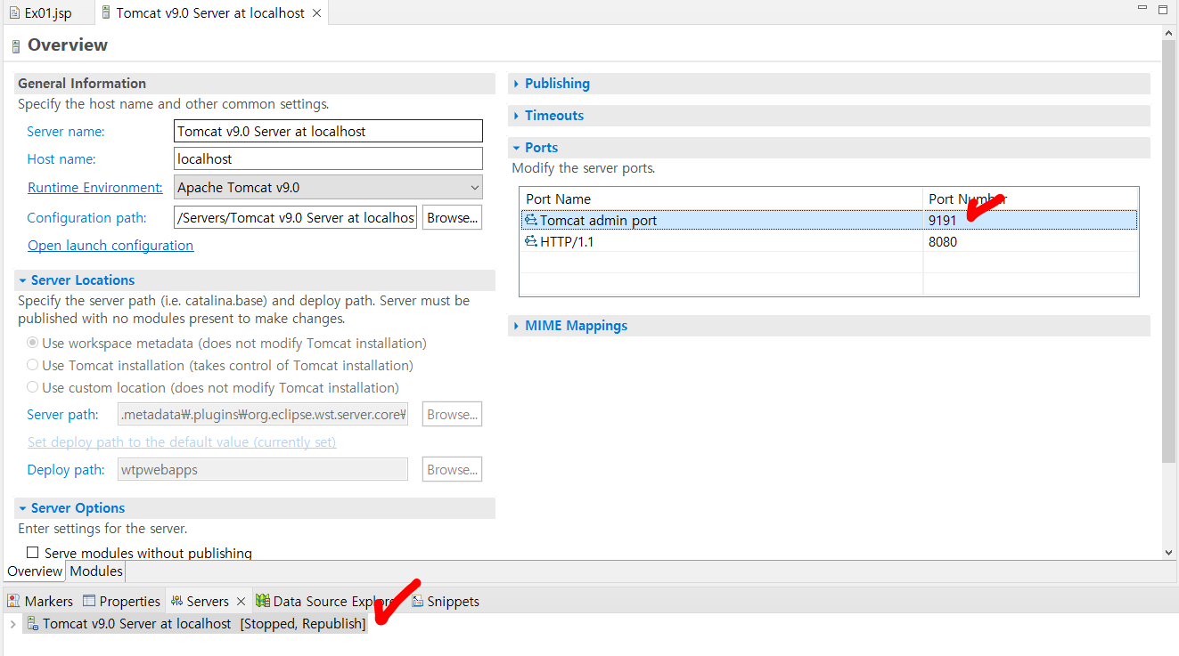Select Use workspace metadata radio option
Image resolution: width=1179 pixels, height=656 pixels.
coord(33,343)
